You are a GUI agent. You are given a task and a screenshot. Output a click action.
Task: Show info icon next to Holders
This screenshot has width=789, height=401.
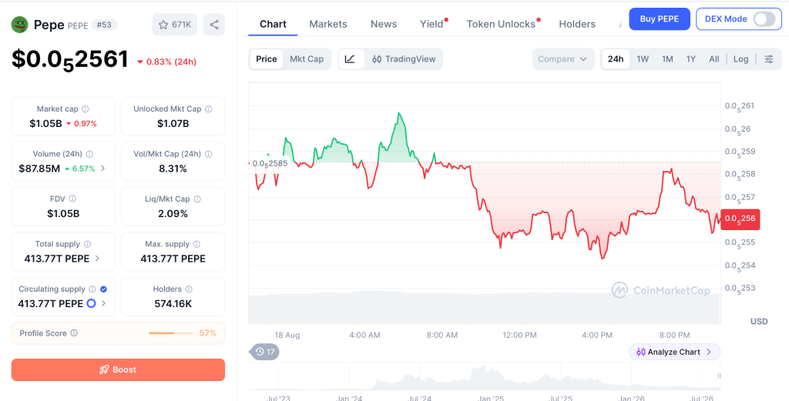tap(189, 289)
